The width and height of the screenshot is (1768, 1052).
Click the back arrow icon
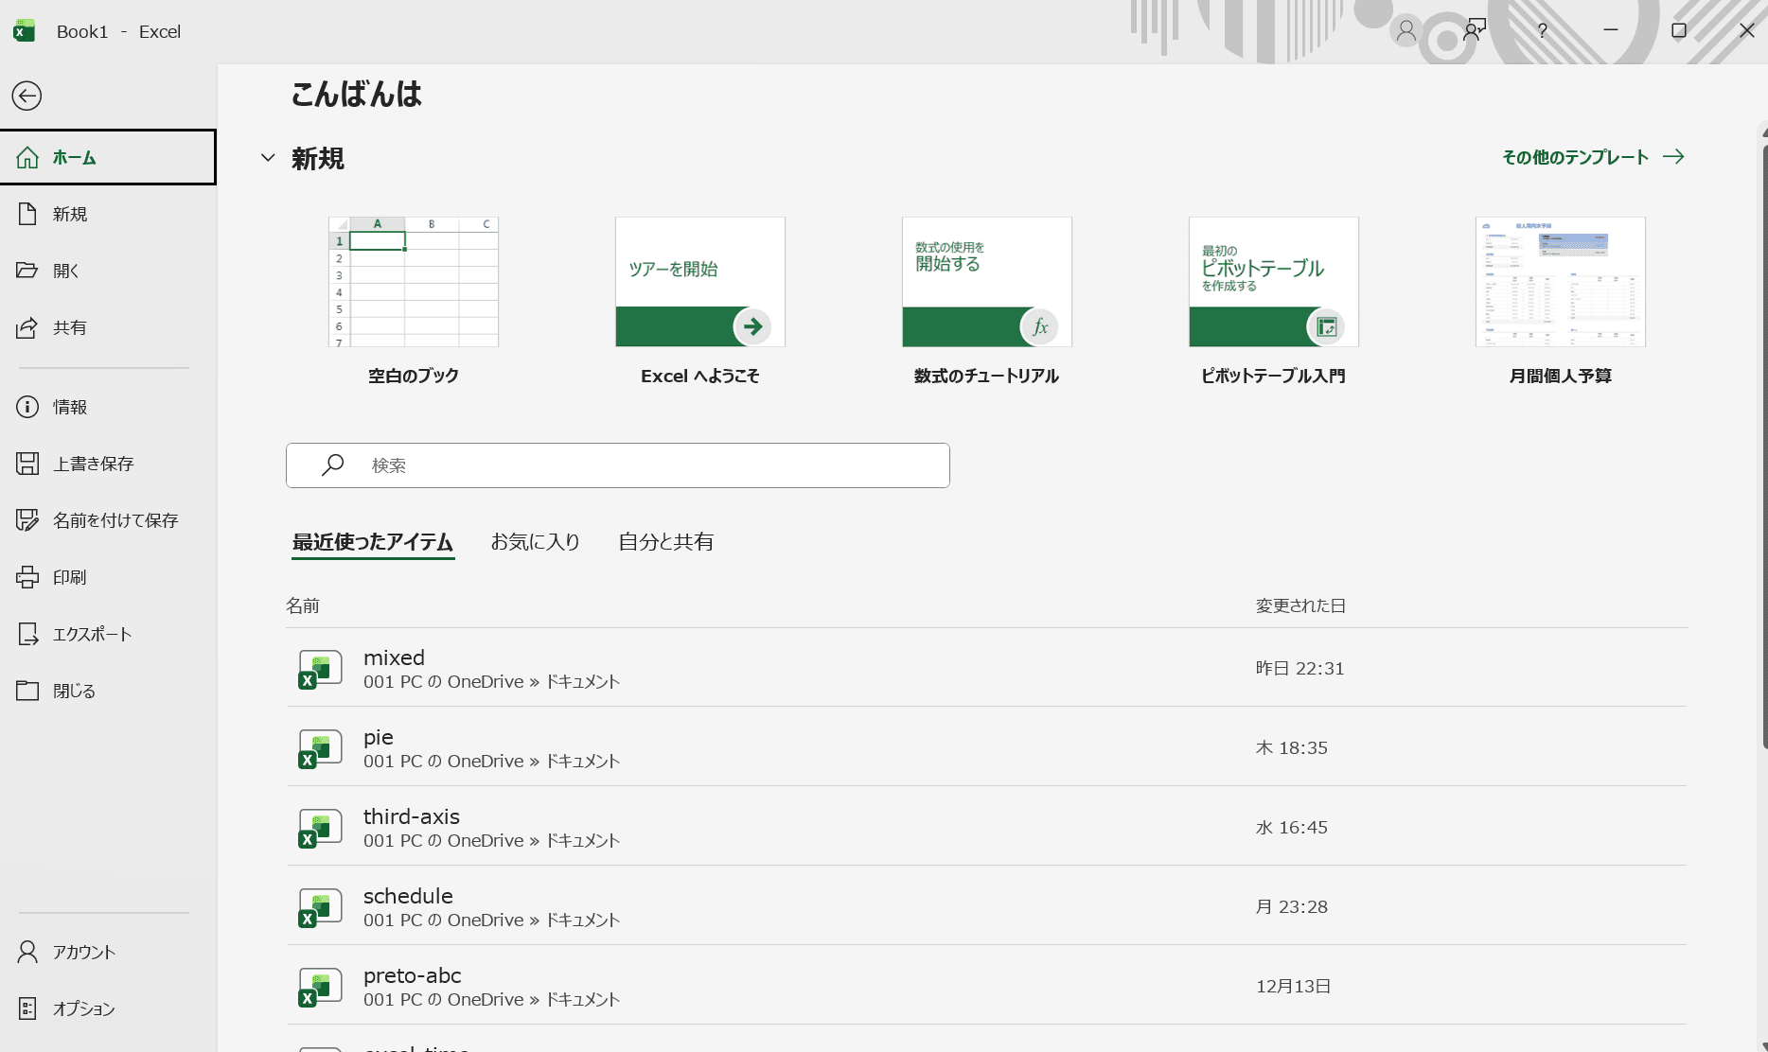click(27, 96)
